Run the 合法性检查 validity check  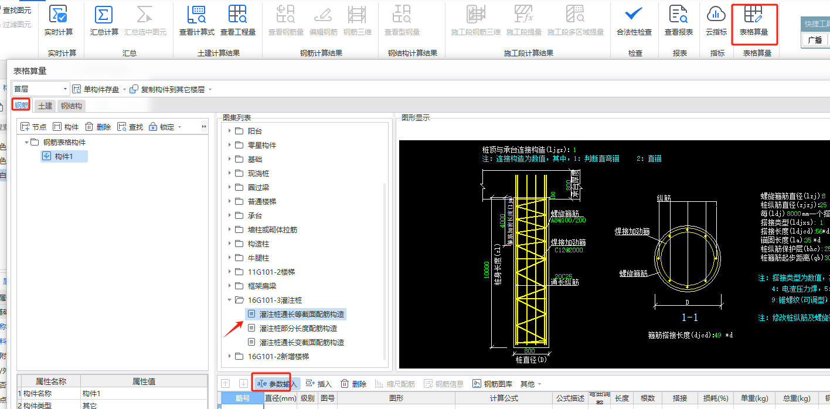click(x=634, y=21)
